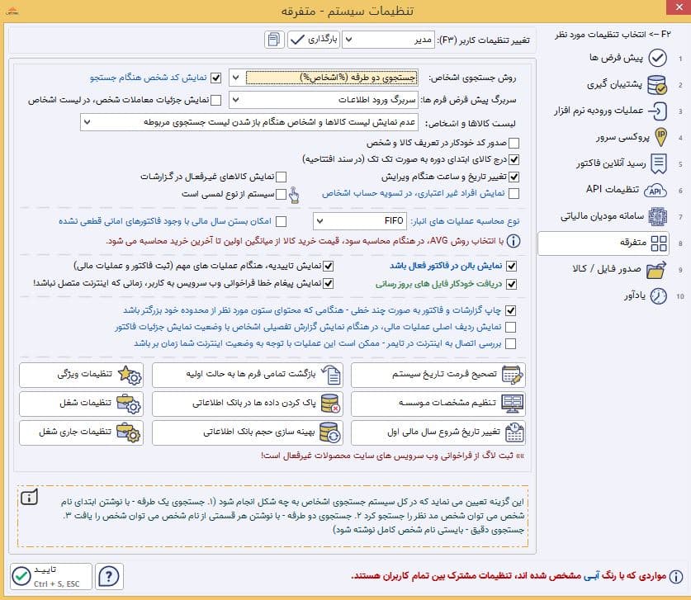Click تغییر تاریخ شروع سال مالی اول

438,432
